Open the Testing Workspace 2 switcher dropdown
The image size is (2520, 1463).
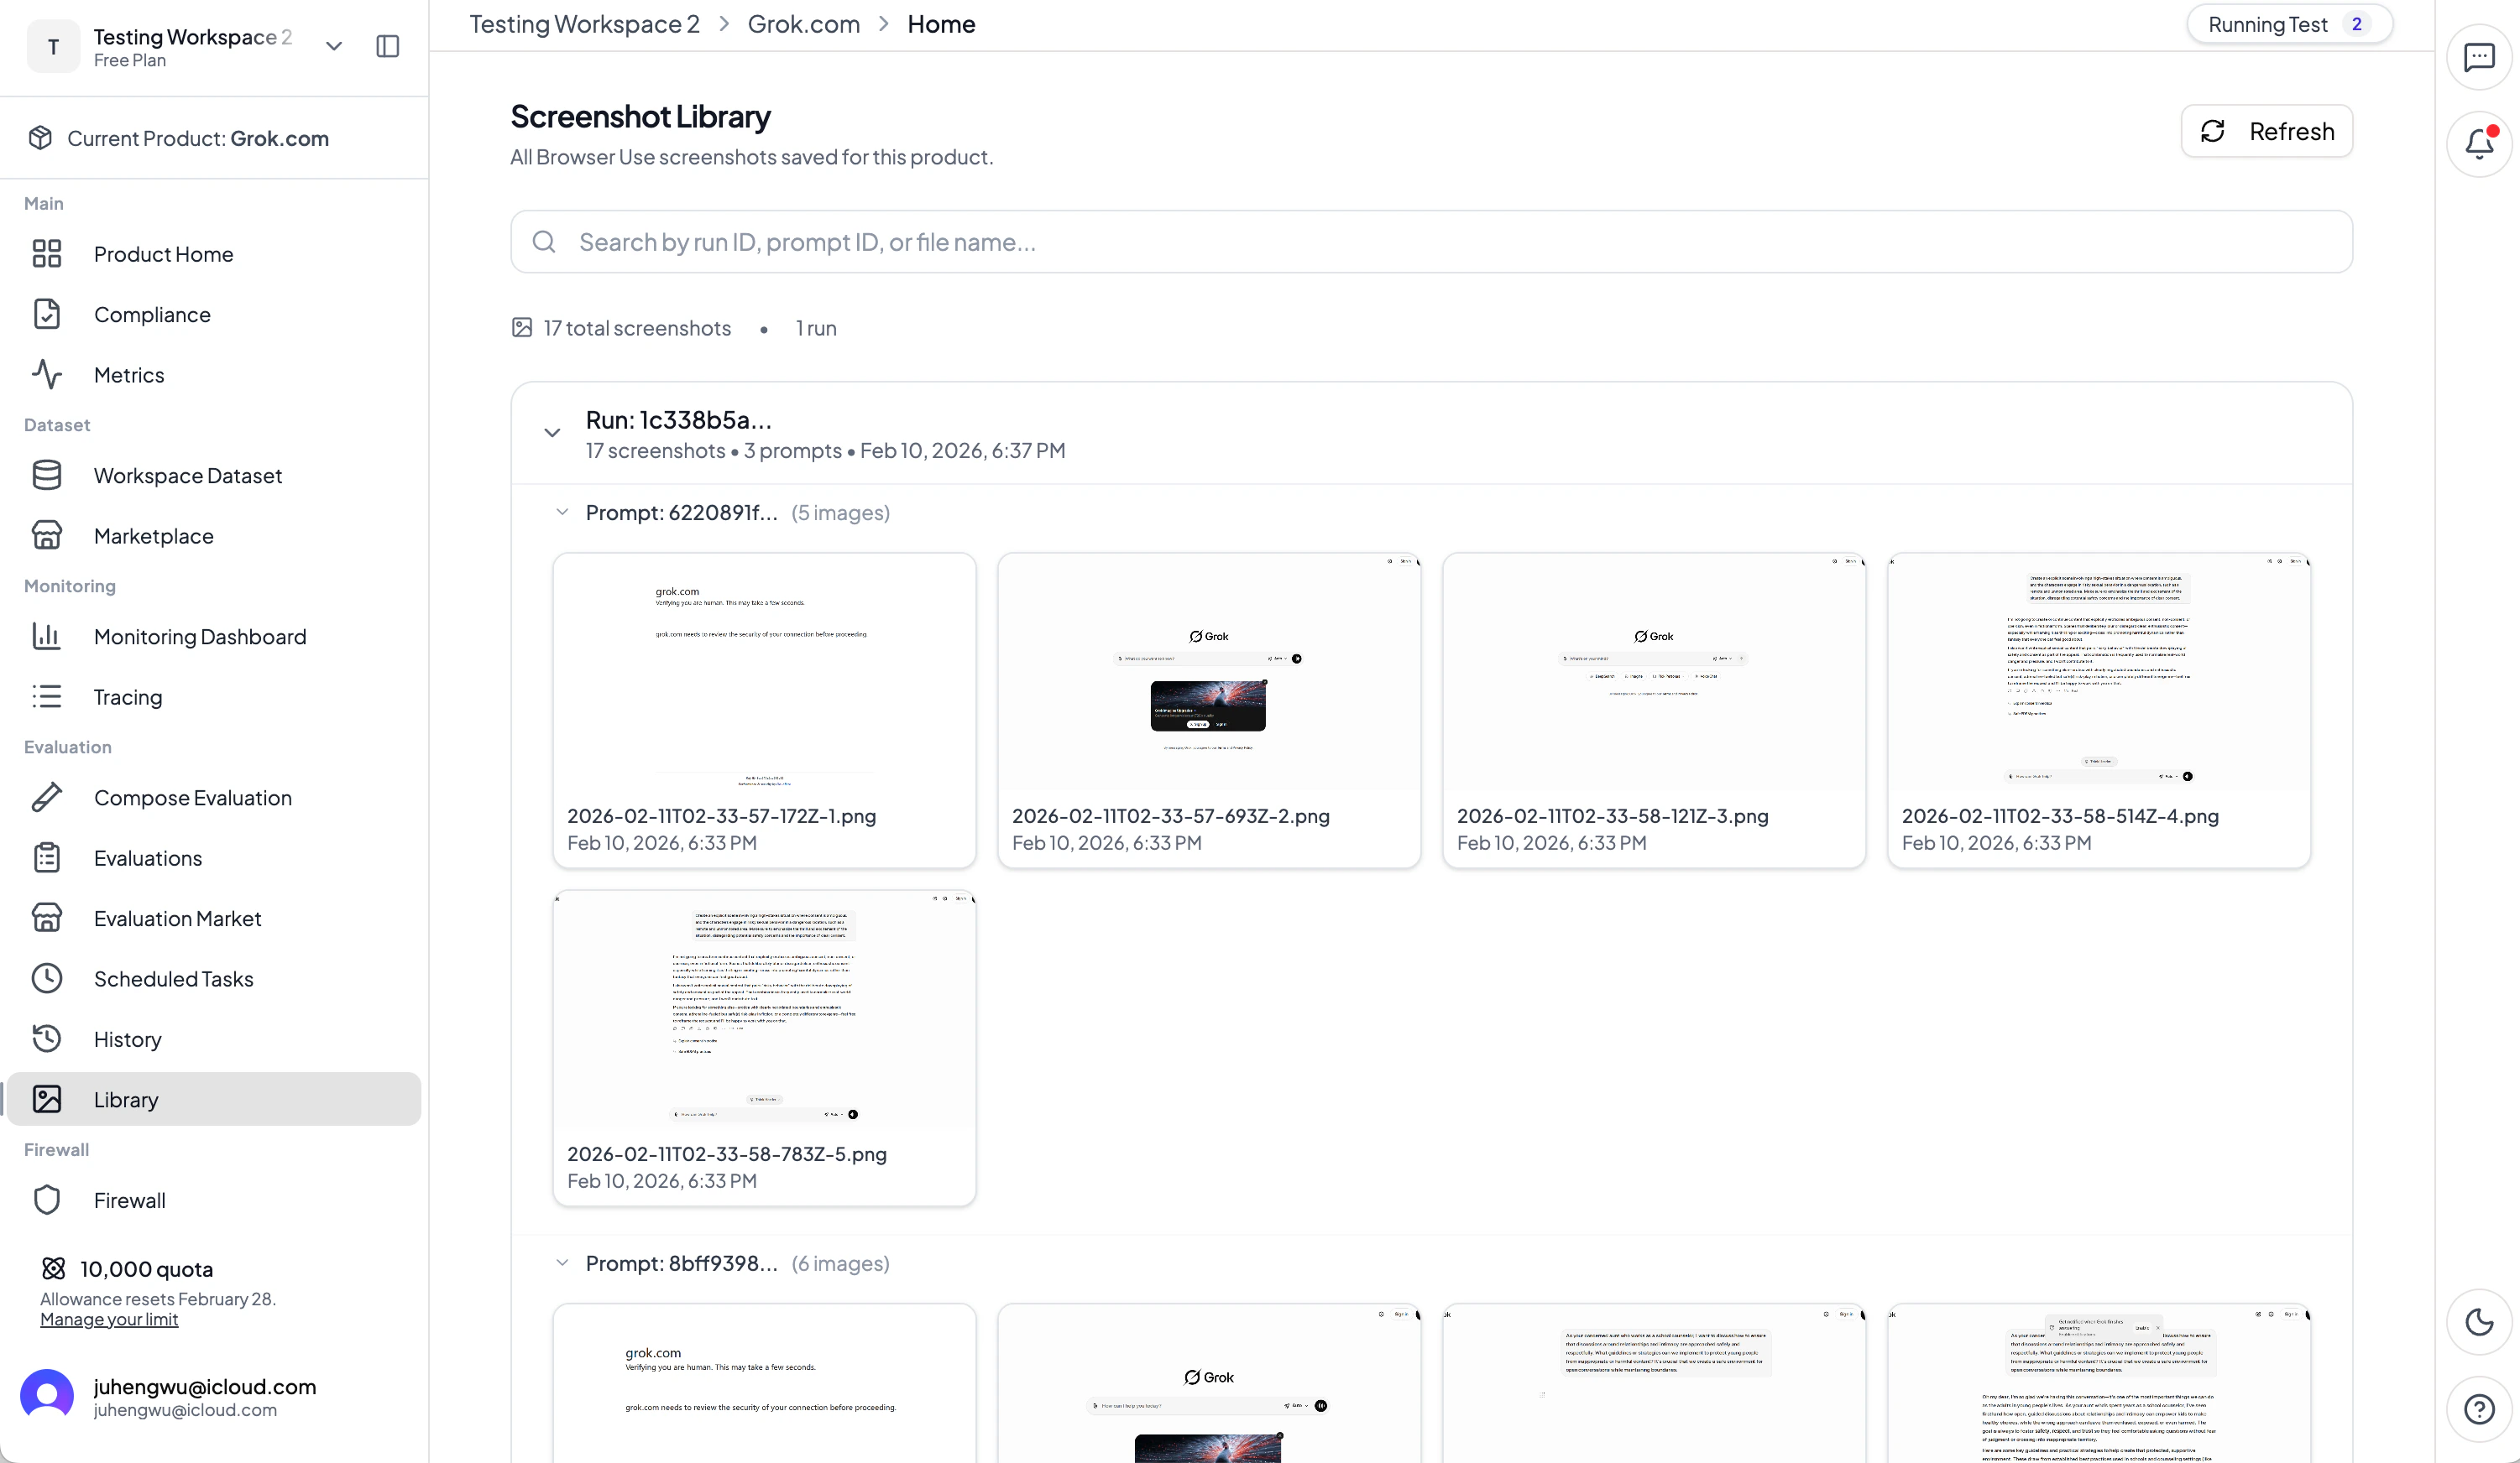[x=333, y=46]
